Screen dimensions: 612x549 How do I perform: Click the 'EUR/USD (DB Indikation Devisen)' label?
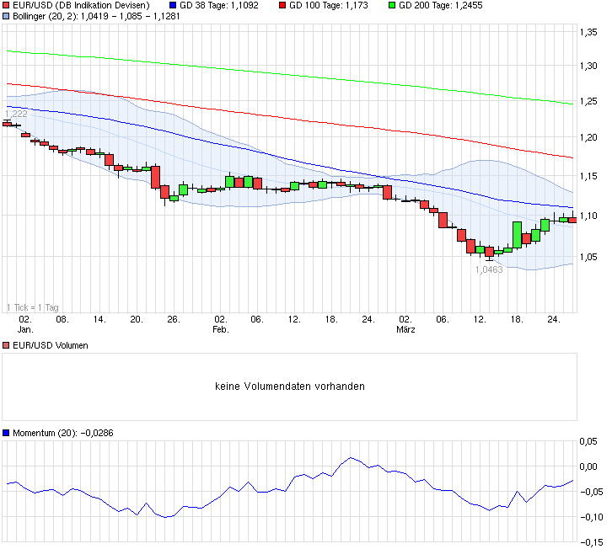[x=81, y=5]
